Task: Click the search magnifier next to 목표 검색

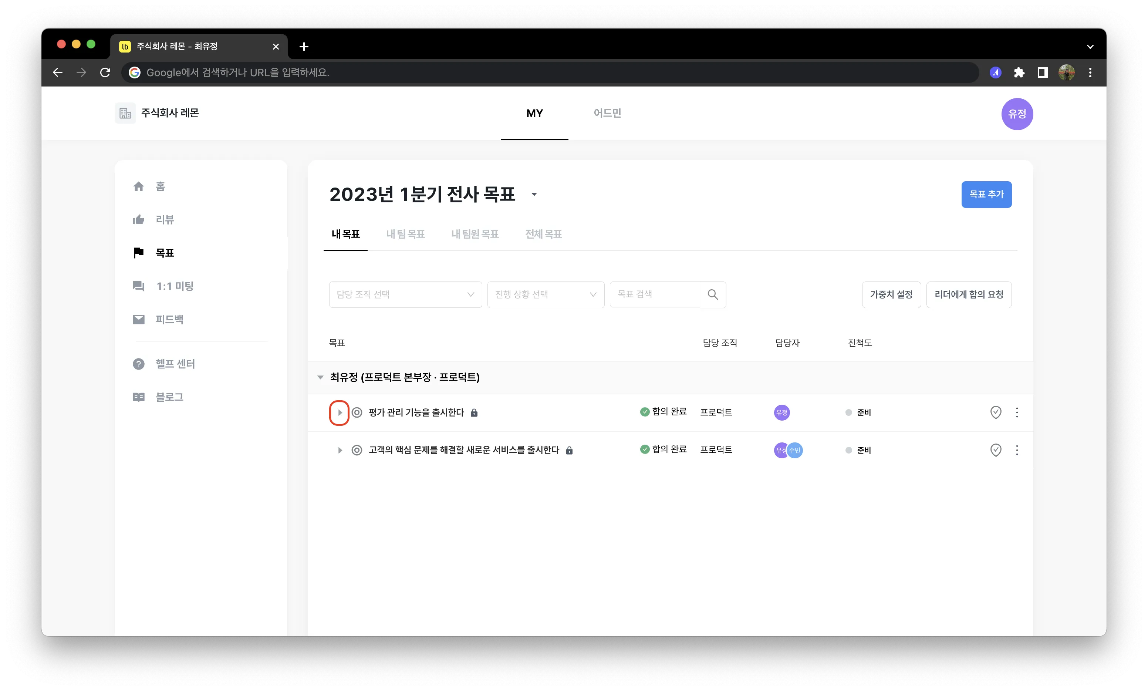Action: 713,294
